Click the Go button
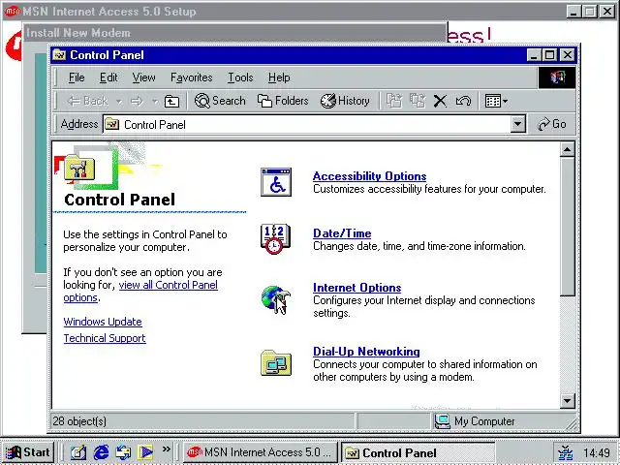This screenshot has height=465, width=620. point(552,124)
